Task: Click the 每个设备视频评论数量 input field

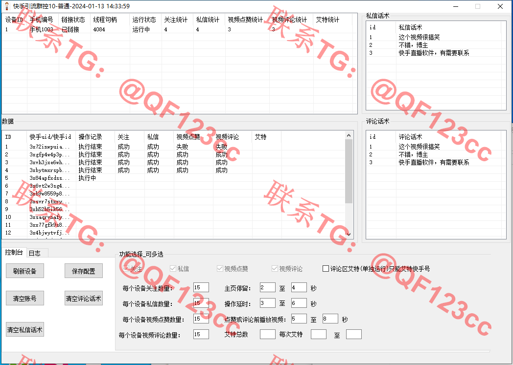Action: [201, 334]
